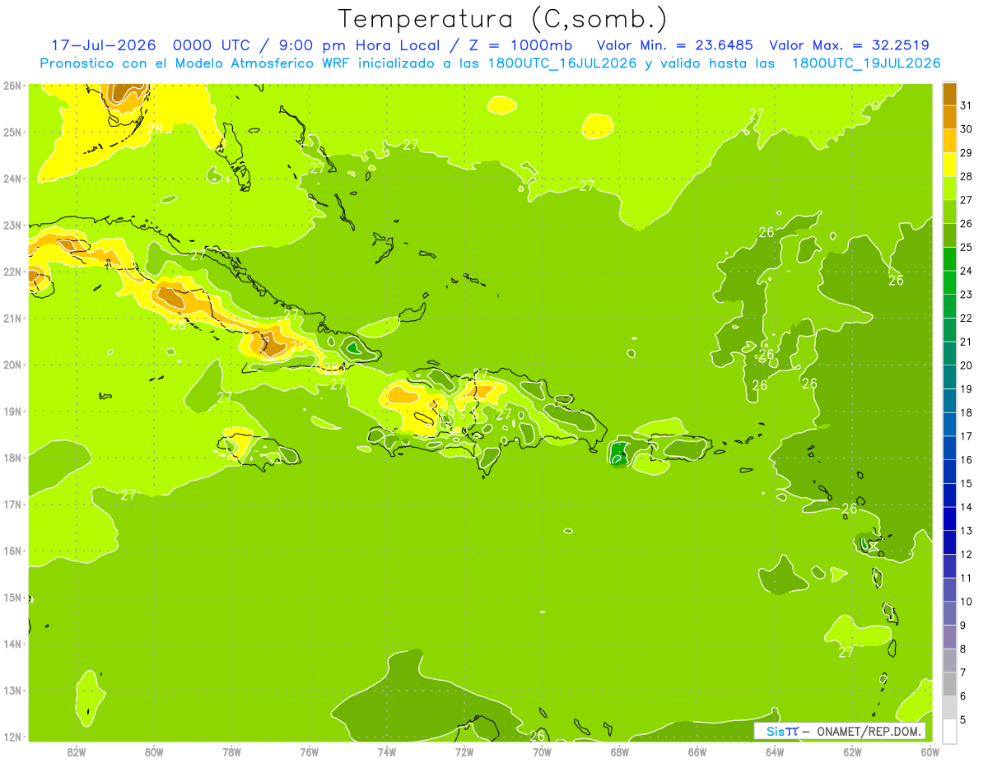Click the legend scale value 31
Viewport: 988px width, 763px height.
click(x=966, y=105)
